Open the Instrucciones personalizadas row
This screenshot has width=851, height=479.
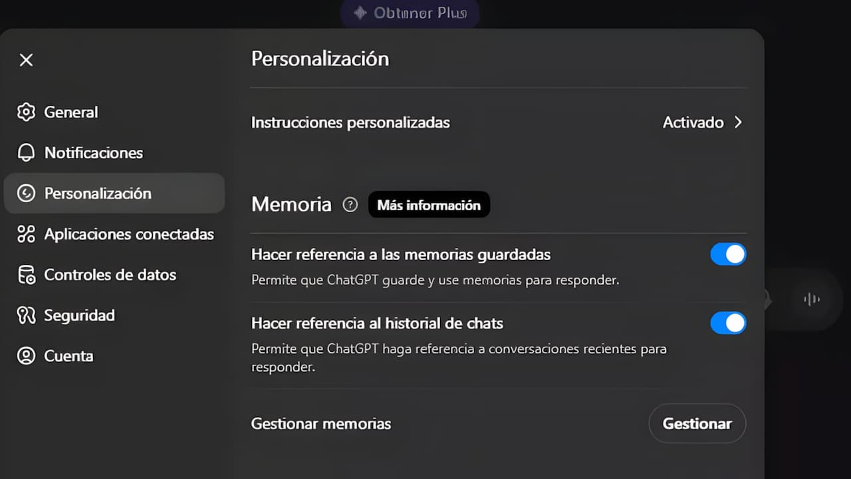click(498, 122)
